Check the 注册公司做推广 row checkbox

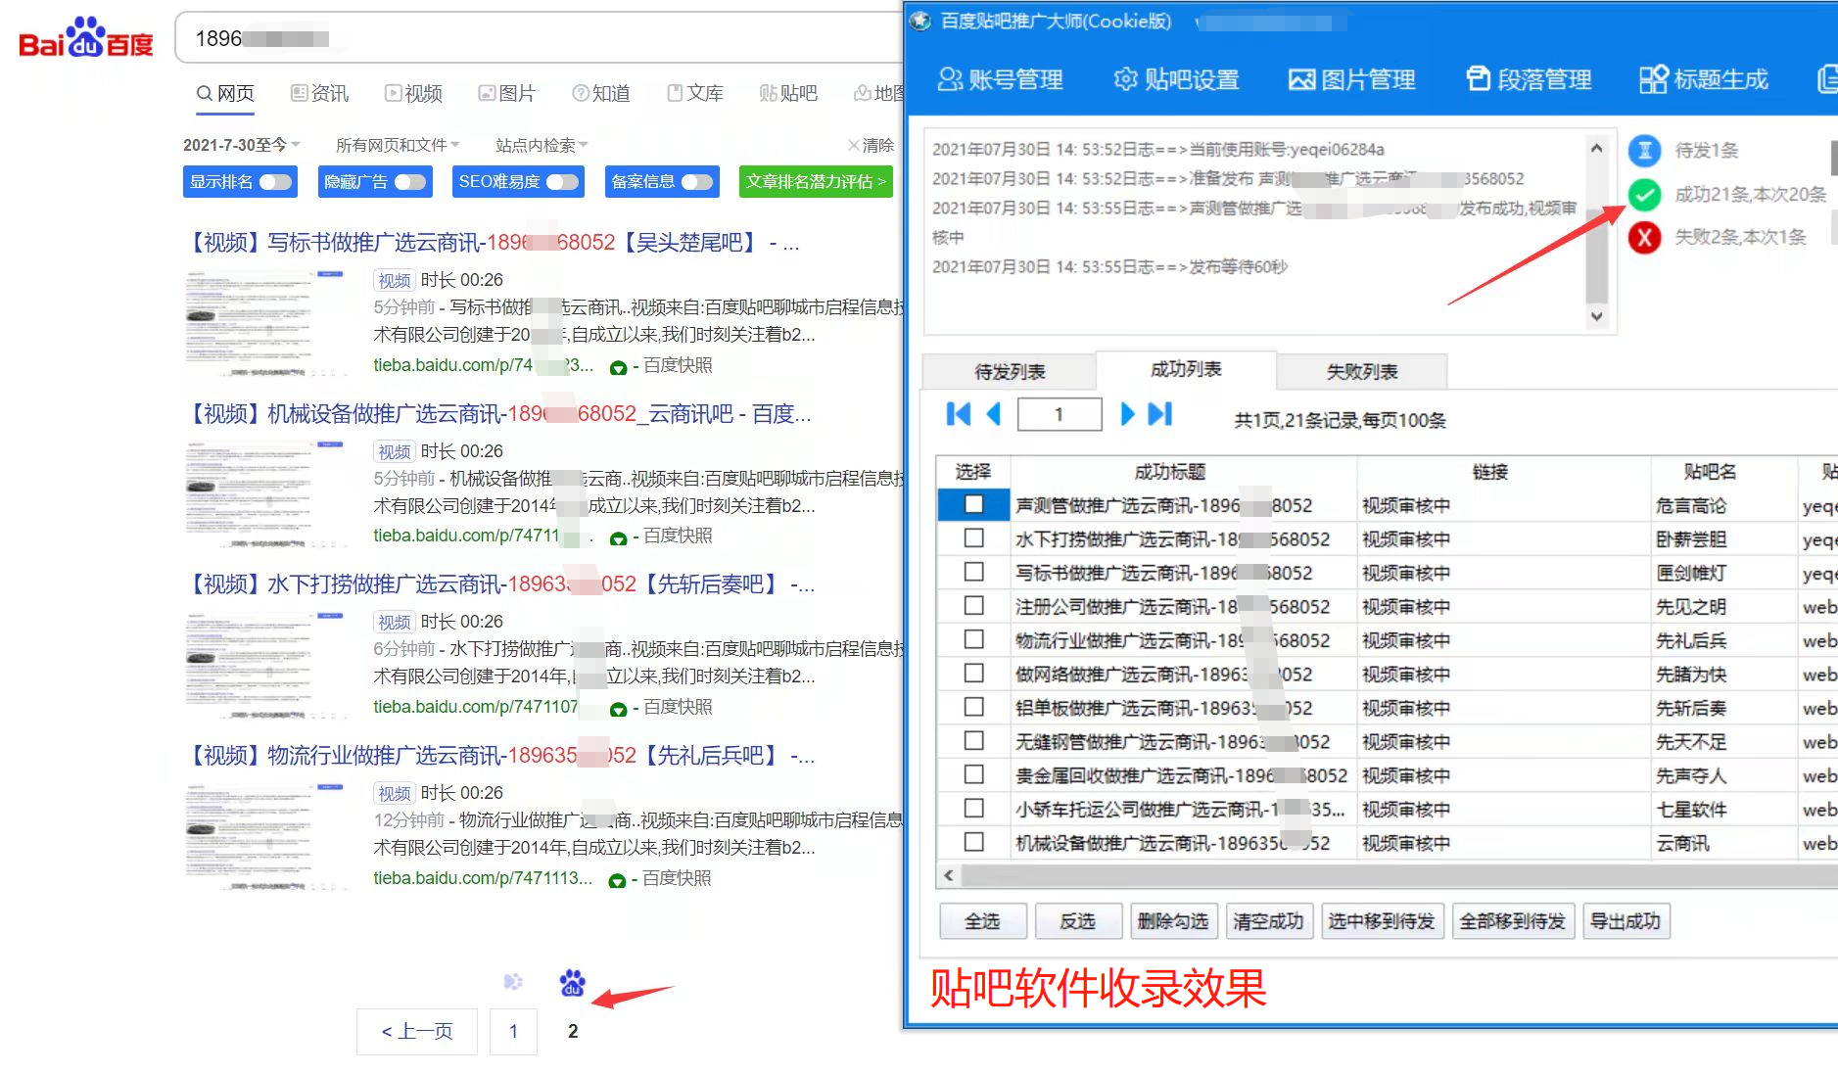tap(973, 605)
